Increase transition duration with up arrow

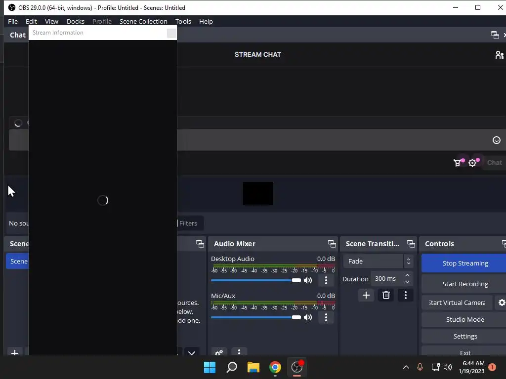click(x=407, y=275)
